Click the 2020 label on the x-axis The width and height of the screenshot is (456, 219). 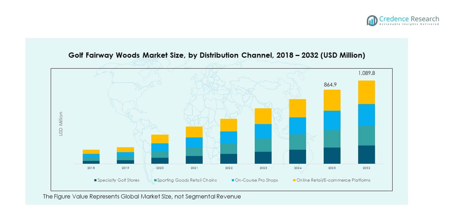coord(160,168)
